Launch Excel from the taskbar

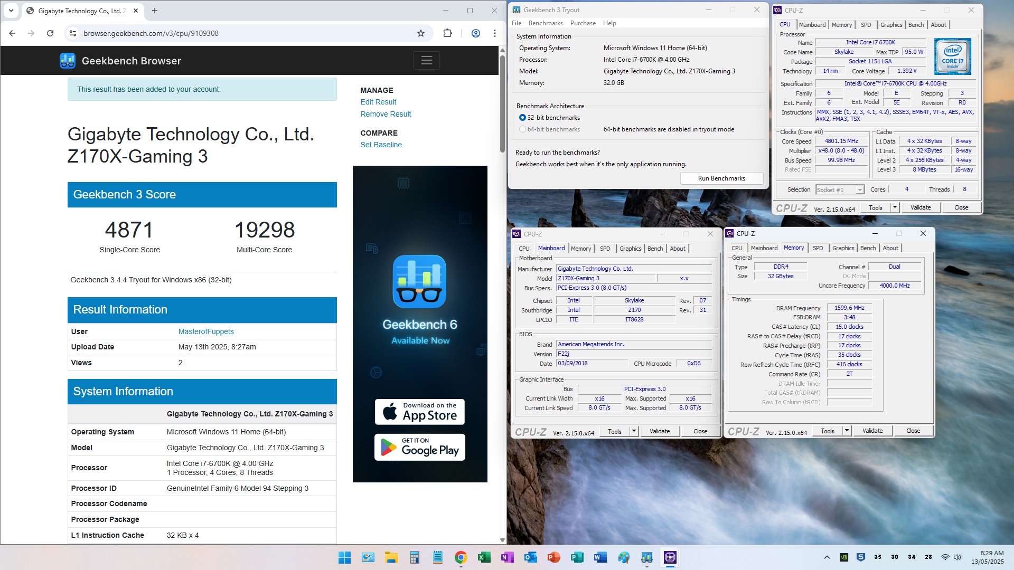point(484,557)
